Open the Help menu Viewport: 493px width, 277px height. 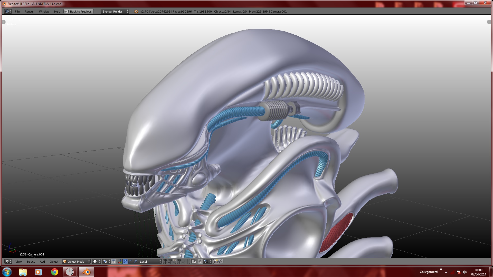[57, 12]
